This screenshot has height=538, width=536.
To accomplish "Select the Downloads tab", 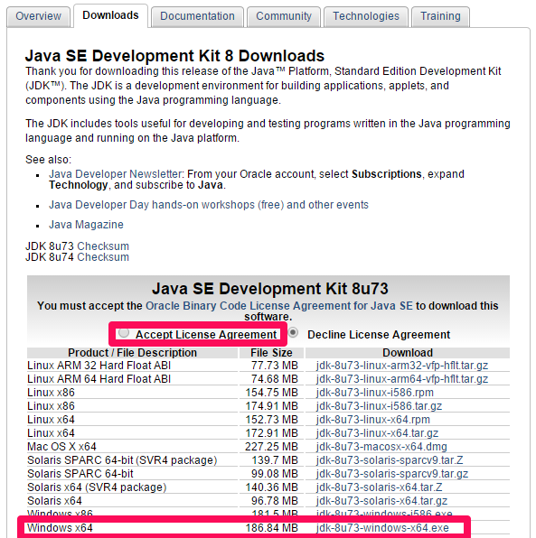I will (110, 15).
